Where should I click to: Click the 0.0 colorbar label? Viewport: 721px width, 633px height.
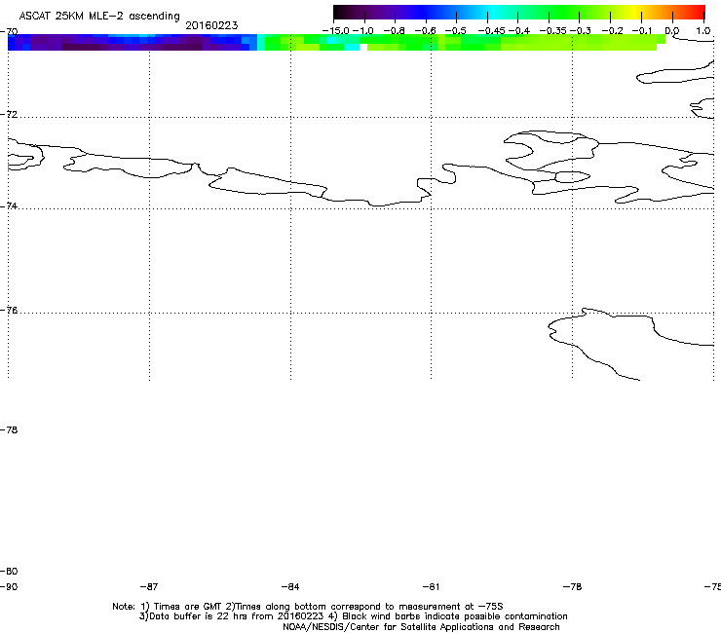672,31
